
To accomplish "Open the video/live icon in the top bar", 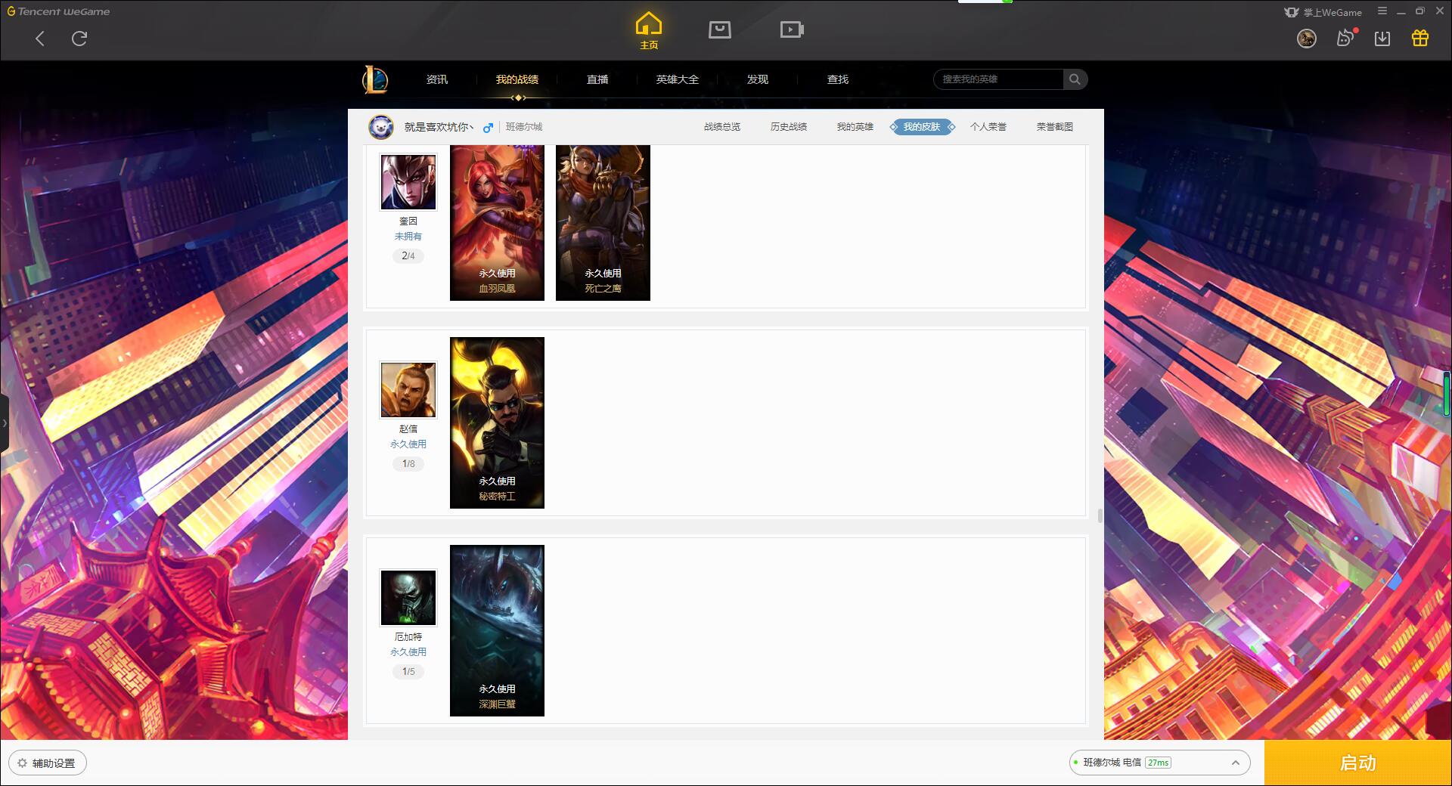I will point(792,29).
